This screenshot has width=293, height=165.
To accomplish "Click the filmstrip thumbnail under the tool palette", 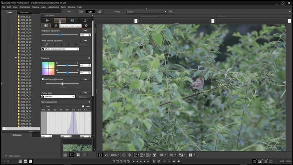I will click(77, 148).
